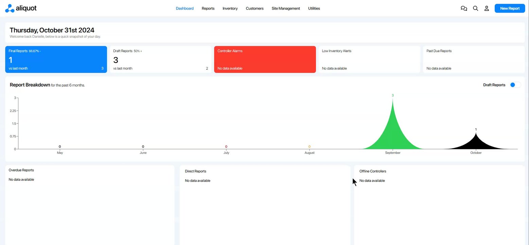Image resolution: width=529 pixels, height=245 pixels.
Task: Click the Offline Controllers panel heading
Action: click(x=373, y=171)
